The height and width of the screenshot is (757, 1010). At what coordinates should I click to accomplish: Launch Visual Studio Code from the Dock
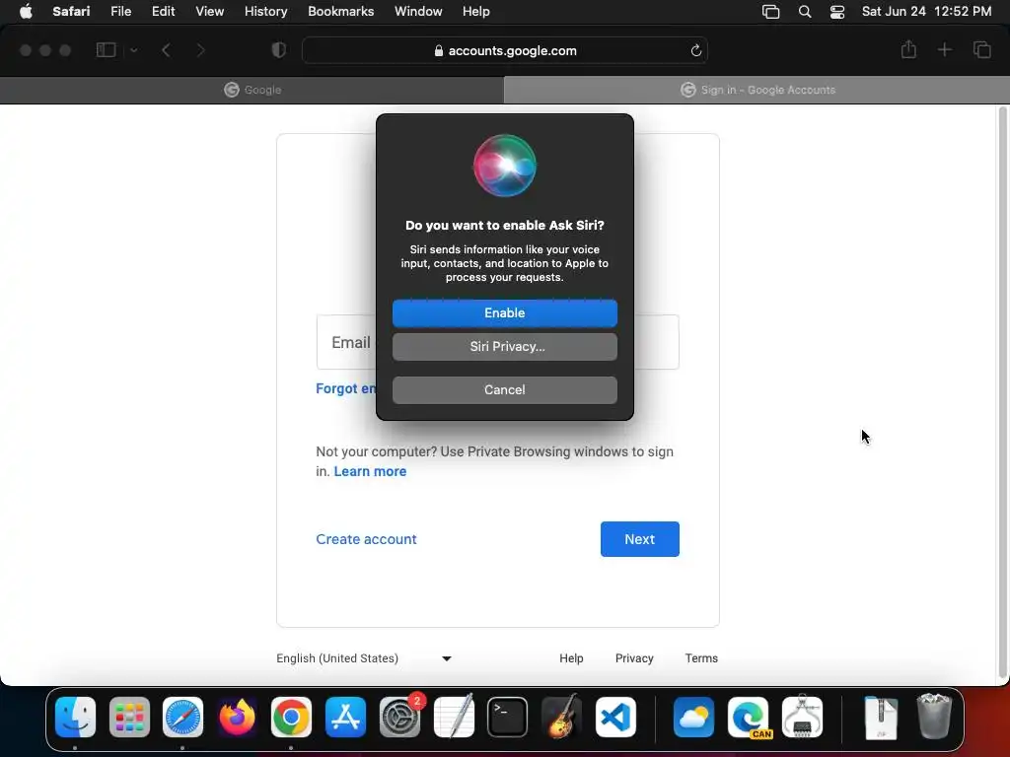click(x=615, y=717)
